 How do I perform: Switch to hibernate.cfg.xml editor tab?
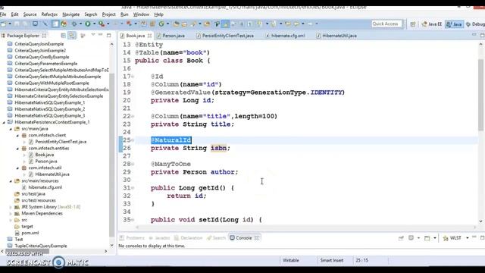[285, 36]
